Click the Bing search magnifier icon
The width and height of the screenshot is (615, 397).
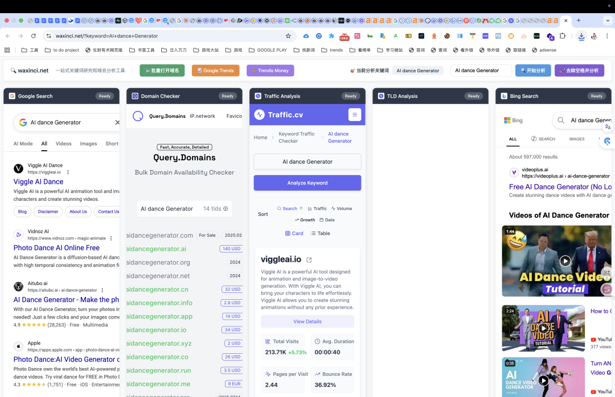[561, 121]
